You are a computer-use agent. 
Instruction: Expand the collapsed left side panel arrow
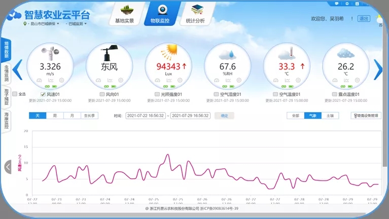coord(8,167)
